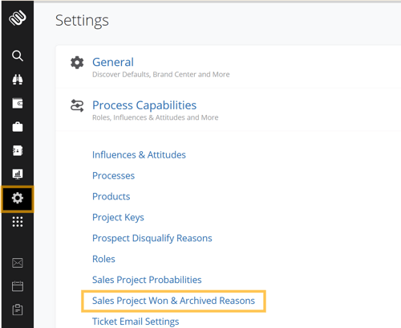401x328 pixels.
Task: Click the wallet icon in the sidebar
Action: point(18,103)
